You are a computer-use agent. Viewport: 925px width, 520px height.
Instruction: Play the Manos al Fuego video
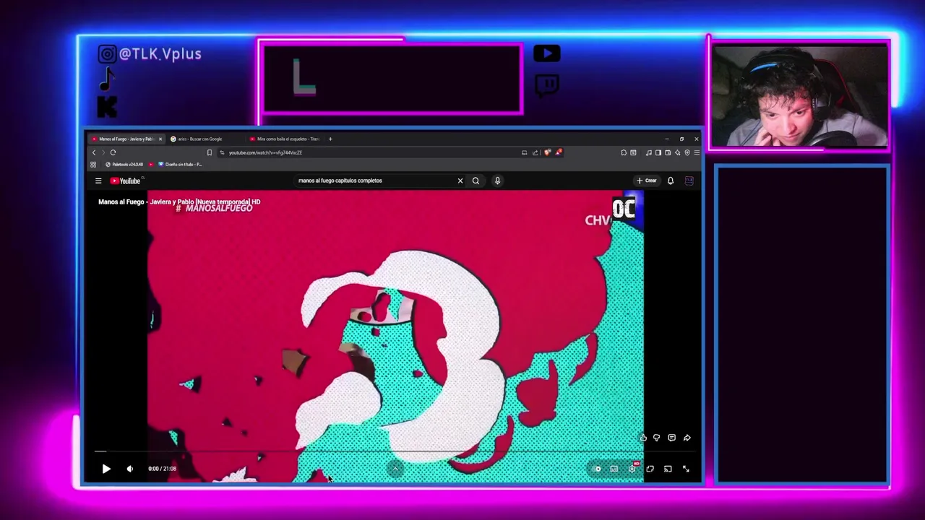[x=106, y=469]
